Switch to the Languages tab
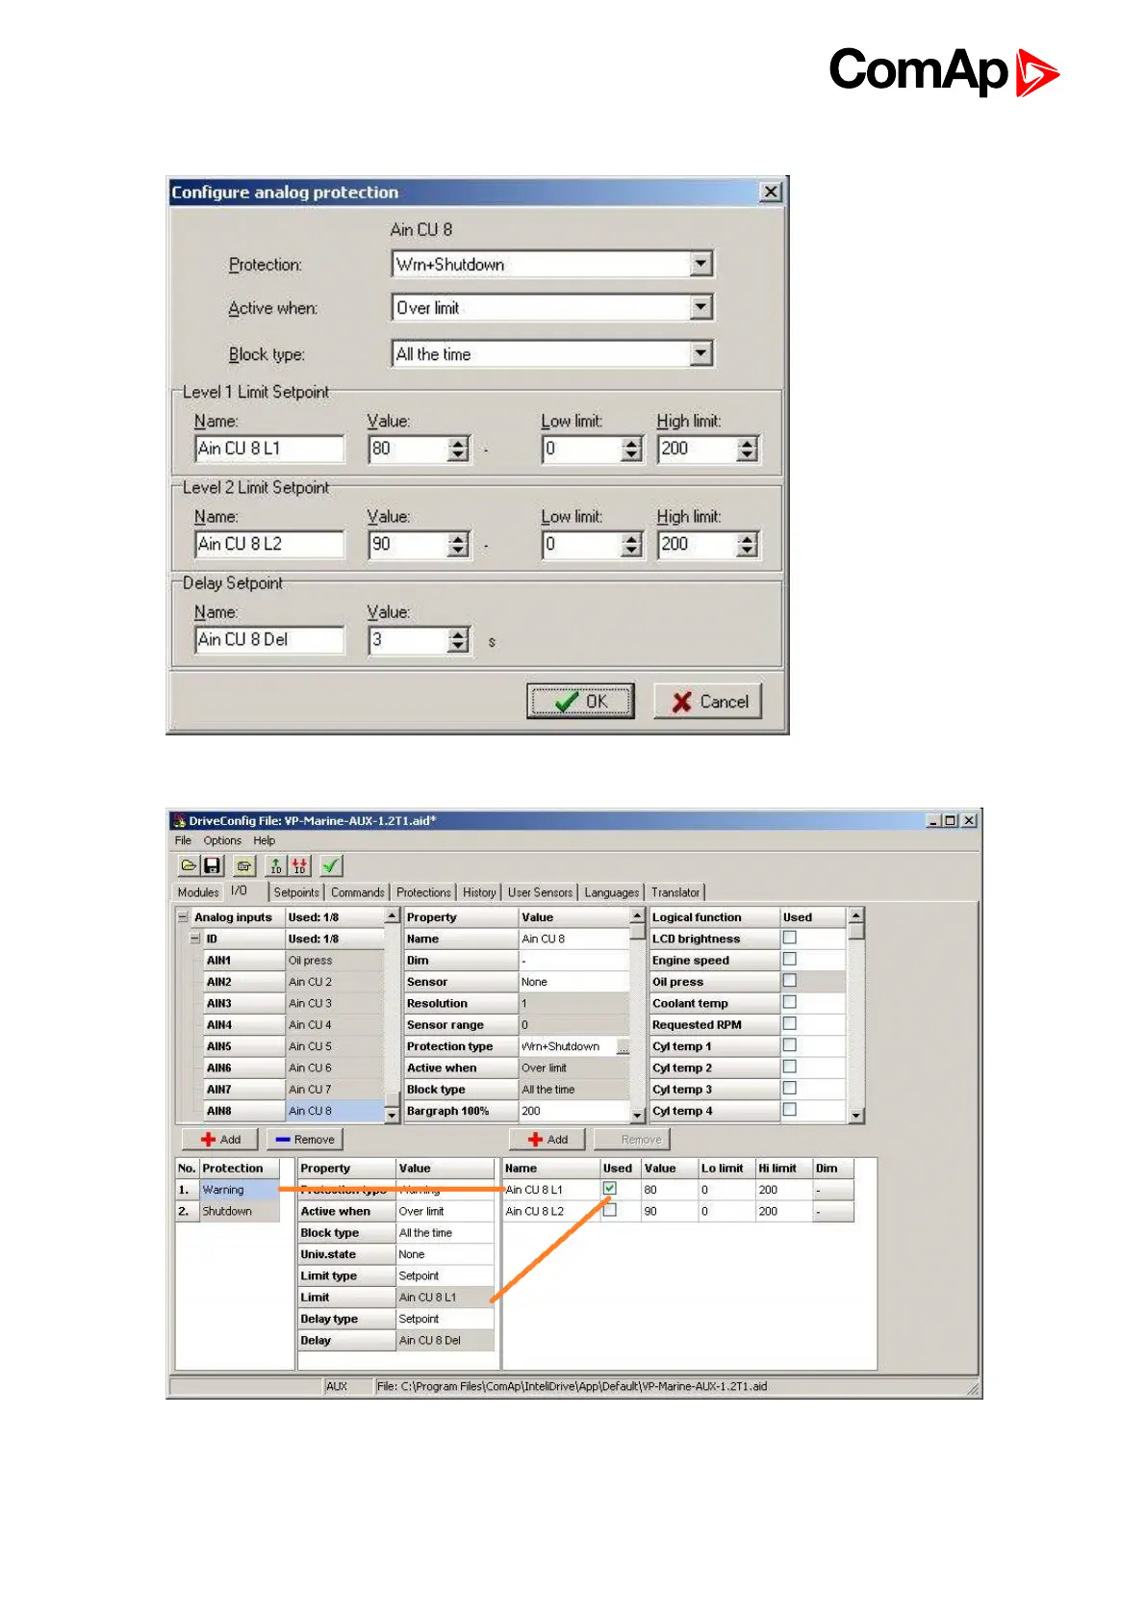 pos(611,892)
